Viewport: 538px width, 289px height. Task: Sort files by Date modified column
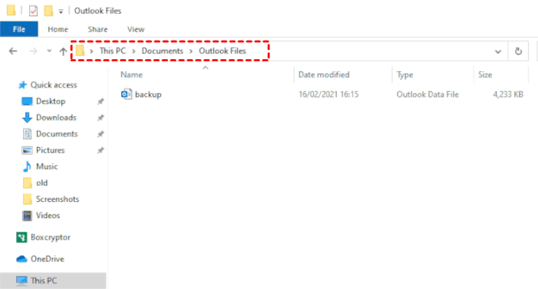click(x=323, y=75)
